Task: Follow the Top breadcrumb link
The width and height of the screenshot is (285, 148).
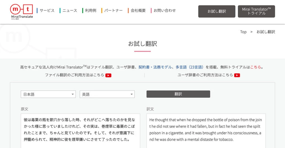Action: pyautogui.click(x=243, y=32)
